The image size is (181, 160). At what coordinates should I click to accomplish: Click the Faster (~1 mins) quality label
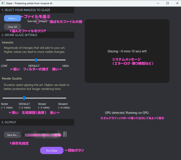click(7, 106)
